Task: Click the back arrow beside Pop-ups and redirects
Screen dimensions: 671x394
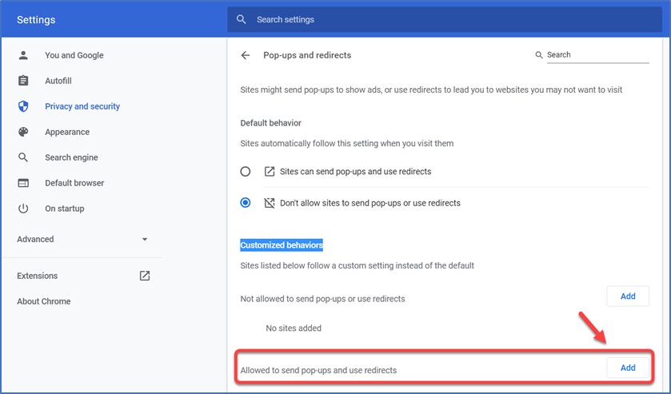Action: coord(246,55)
